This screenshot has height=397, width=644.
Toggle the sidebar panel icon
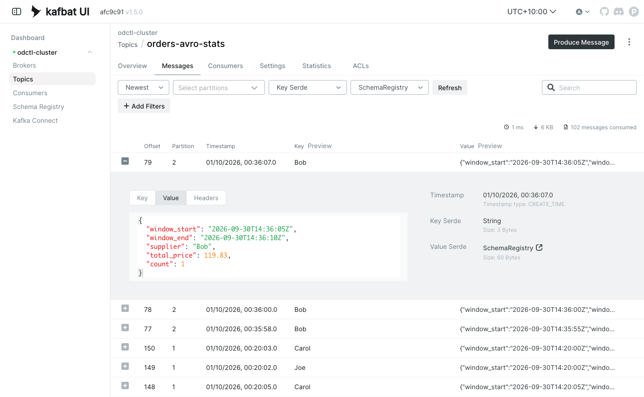tap(16, 12)
